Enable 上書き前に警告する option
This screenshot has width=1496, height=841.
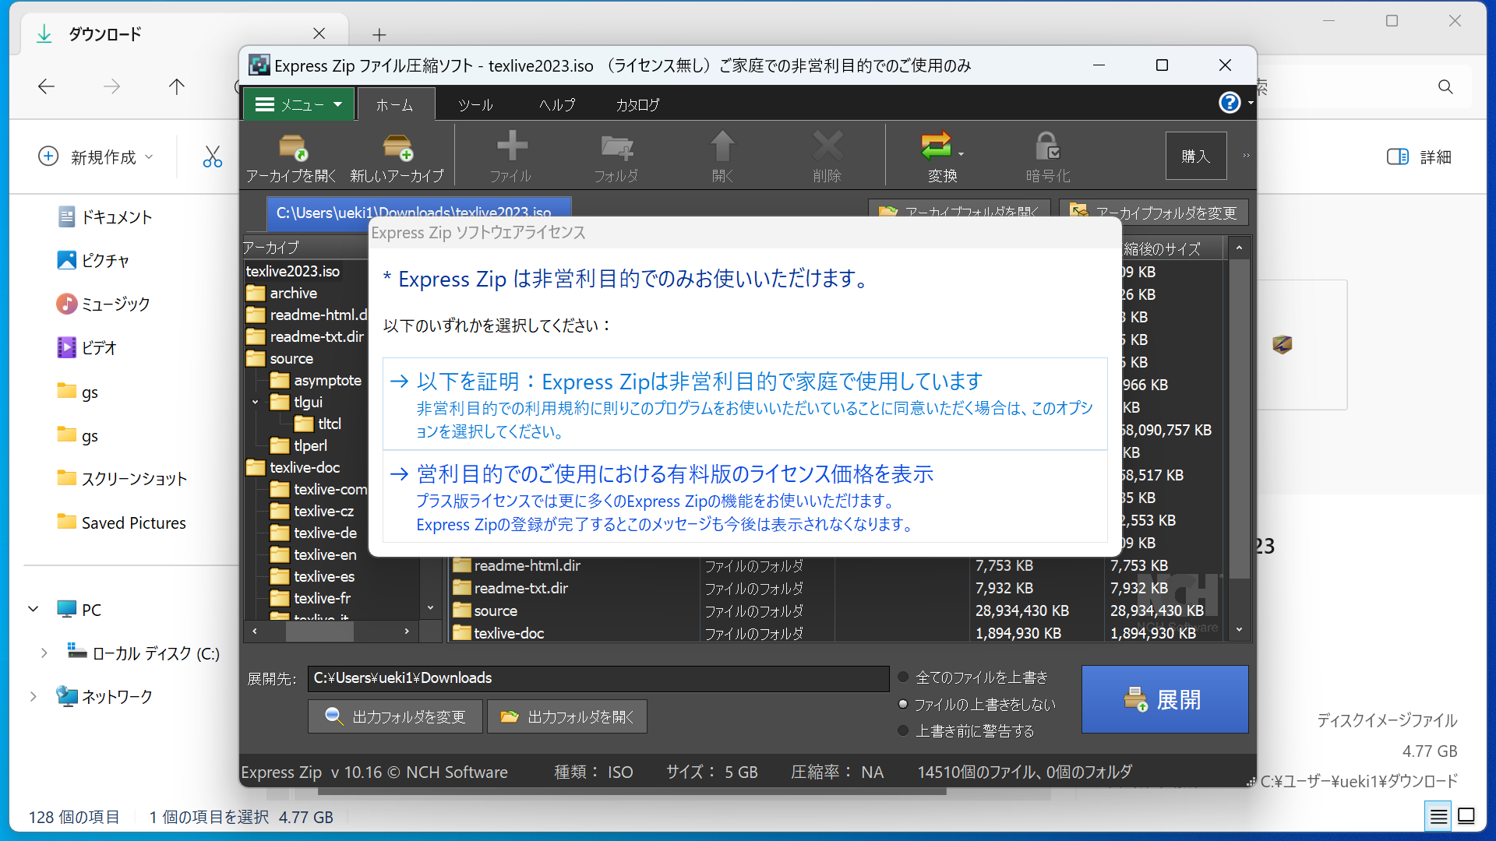click(x=902, y=730)
